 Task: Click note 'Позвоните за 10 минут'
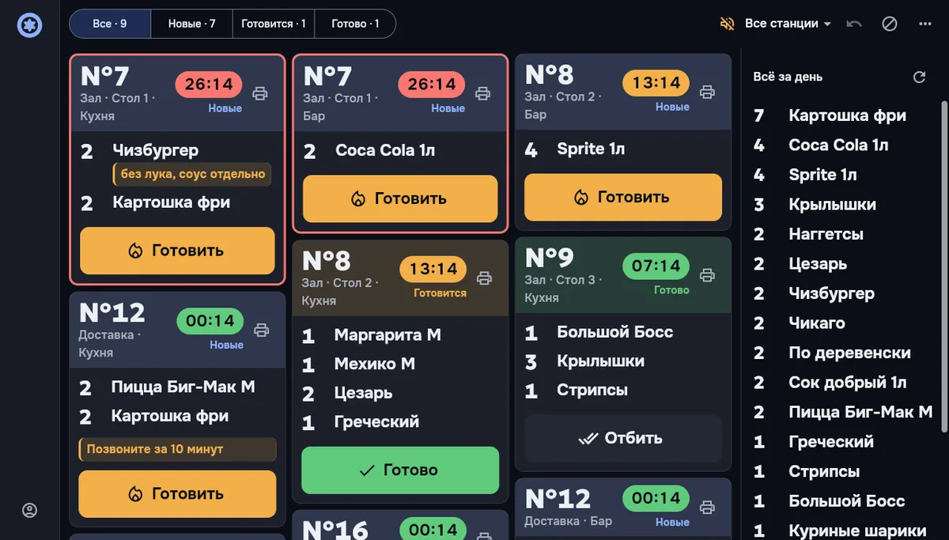coord(177,449)
